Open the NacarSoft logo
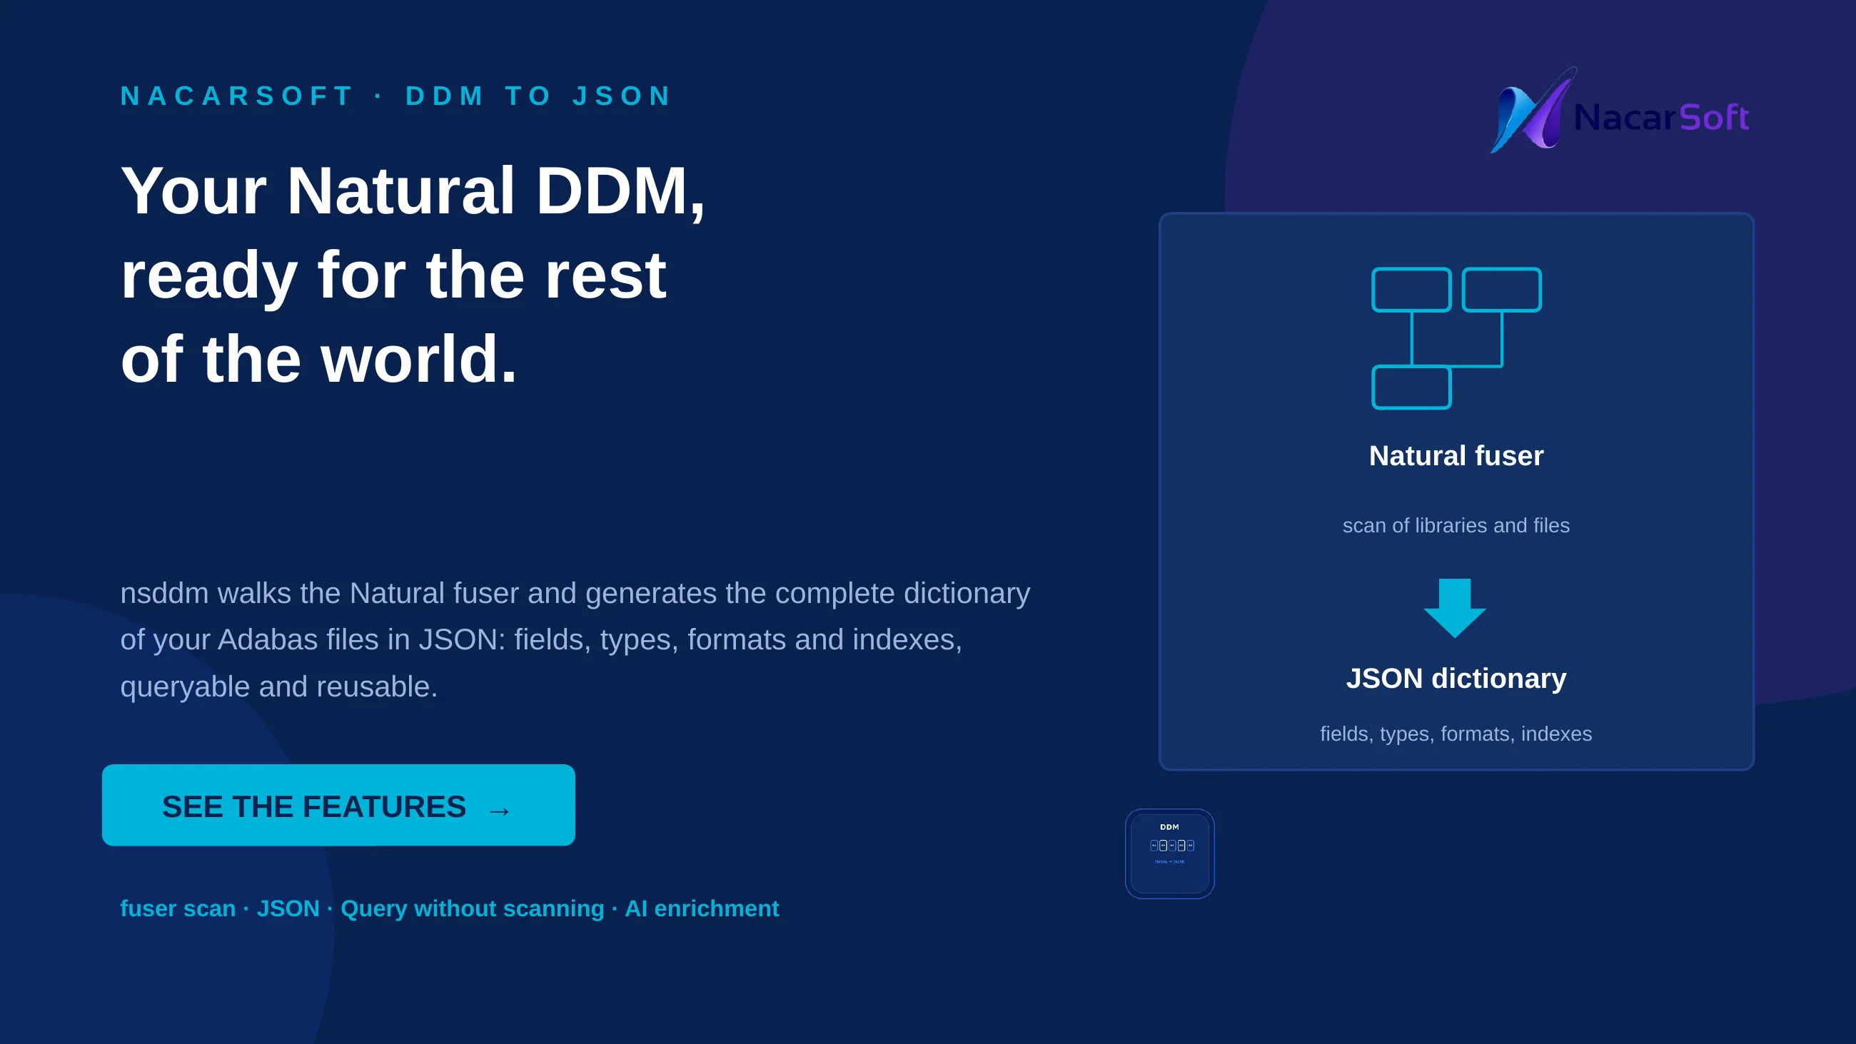Image resolution: width=1856 pixels, height=1044 pixels. [x=1620, y=111]
